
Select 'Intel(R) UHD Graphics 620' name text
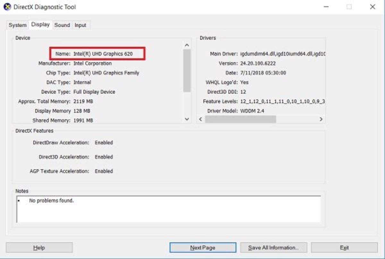pyautogui.click(x=103, y=54)
